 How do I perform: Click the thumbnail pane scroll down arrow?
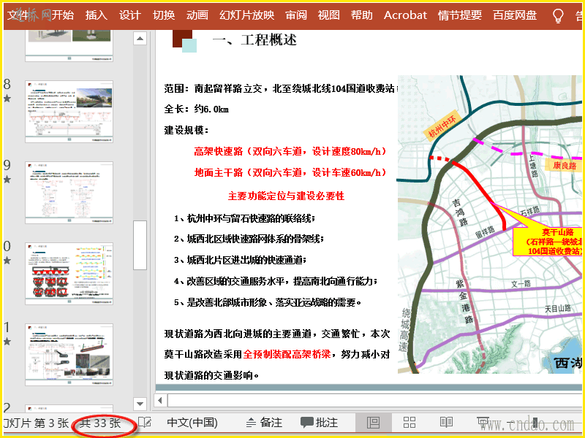pyautogui.click(x=140, y=404)
